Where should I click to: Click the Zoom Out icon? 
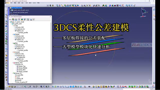[65, 87]
